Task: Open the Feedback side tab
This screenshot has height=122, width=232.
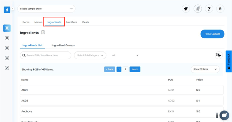Action: click(229, 62)
